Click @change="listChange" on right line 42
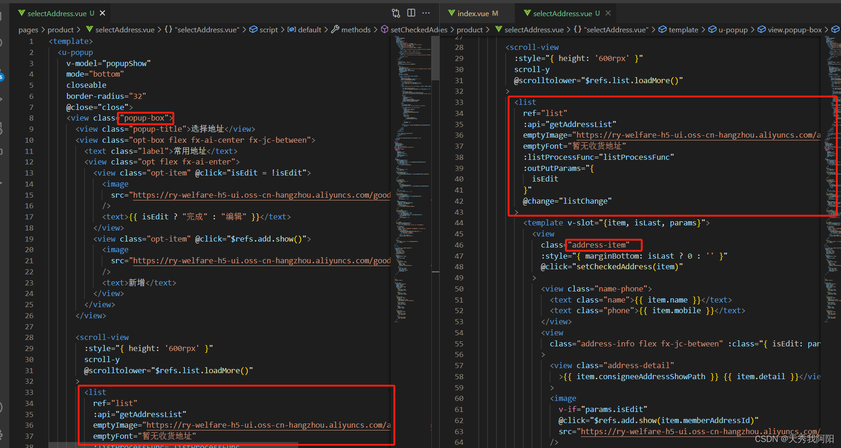 (567, 201)
